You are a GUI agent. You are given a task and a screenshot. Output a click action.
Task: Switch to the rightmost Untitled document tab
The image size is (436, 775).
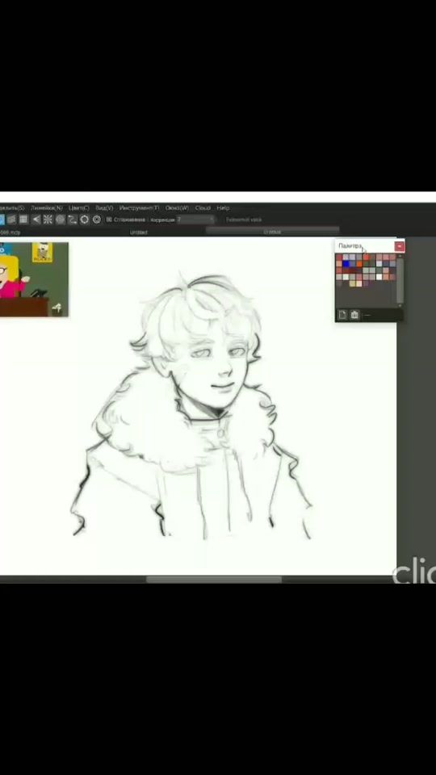272,232
